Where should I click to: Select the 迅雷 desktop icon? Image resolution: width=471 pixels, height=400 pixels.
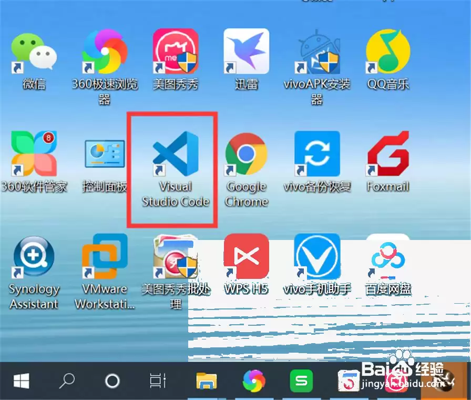pos(247,51)
